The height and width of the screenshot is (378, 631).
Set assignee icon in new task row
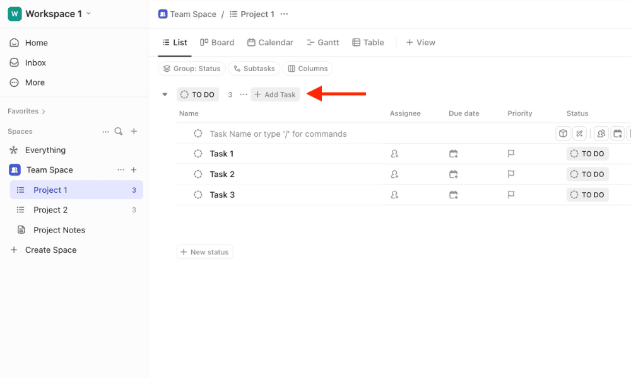pos(601,134)
